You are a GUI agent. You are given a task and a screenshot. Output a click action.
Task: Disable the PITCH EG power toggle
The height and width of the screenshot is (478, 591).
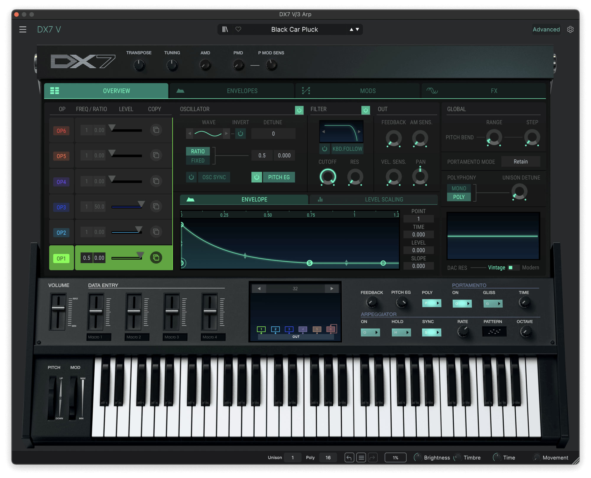(256, 177)
